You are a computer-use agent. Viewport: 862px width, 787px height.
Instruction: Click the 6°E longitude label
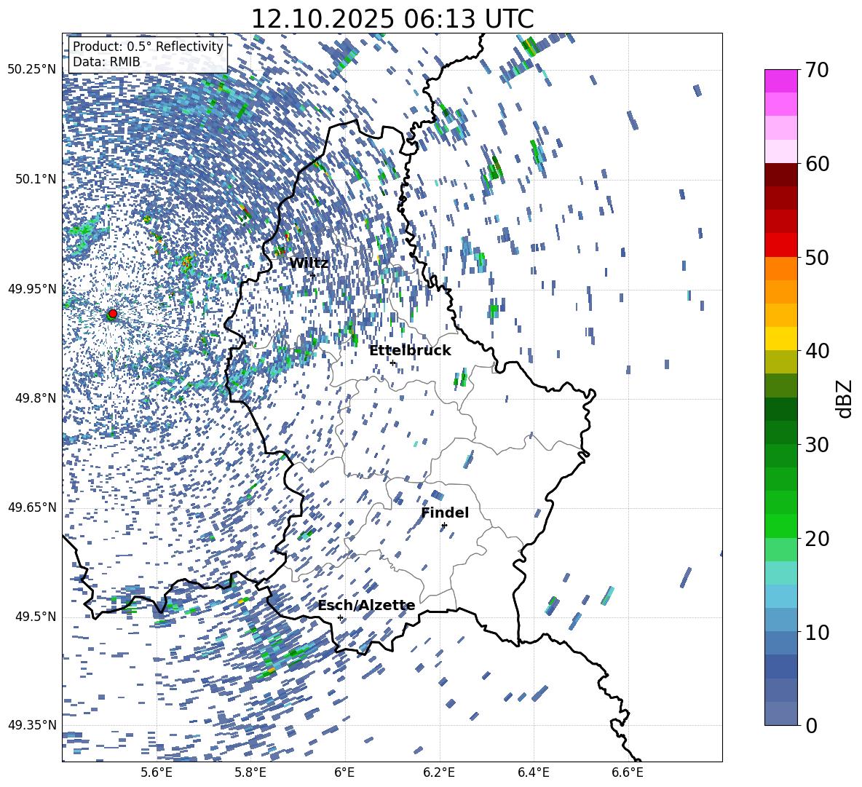pyautogui.click(x=344, y=772)
